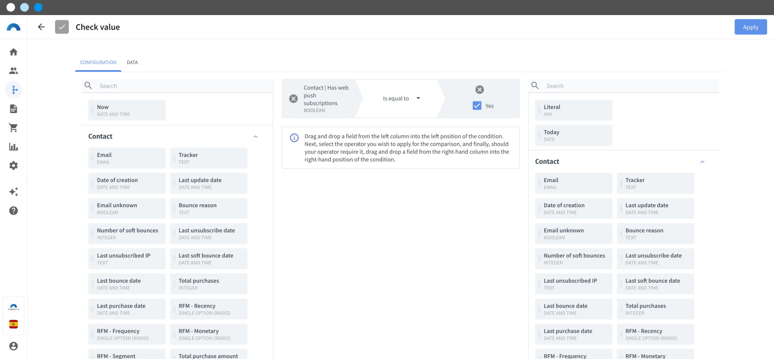The image size is (774, 359).
Task: Click the small Connectif account logo above flag
Action: click(x=14, y=307)
